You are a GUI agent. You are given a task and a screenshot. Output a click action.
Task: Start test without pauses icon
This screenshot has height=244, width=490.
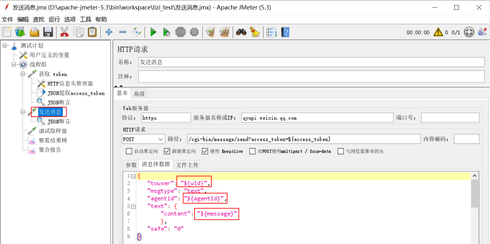[x=167, y=32]
